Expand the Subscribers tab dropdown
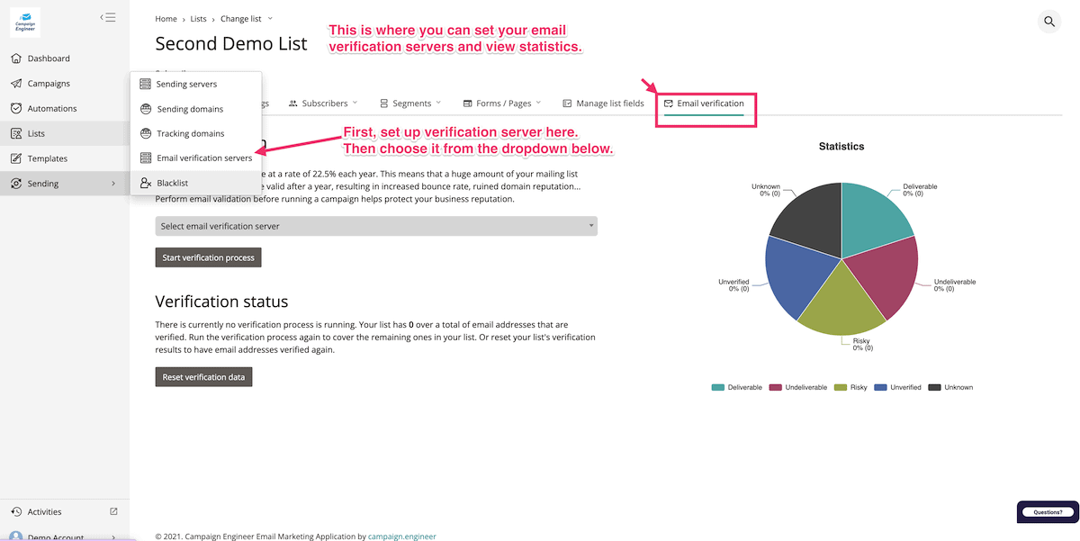 tap(355, 104)
